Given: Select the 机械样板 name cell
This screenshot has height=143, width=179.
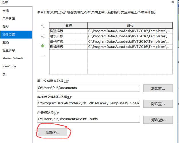Looking at the screenshot, I should pos(69,47).
